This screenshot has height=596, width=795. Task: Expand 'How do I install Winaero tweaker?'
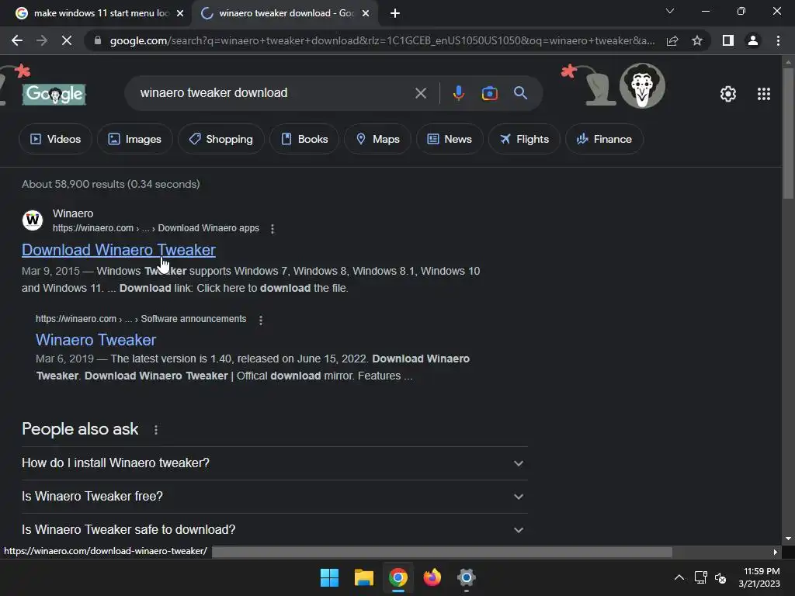[x=274, y=463]
